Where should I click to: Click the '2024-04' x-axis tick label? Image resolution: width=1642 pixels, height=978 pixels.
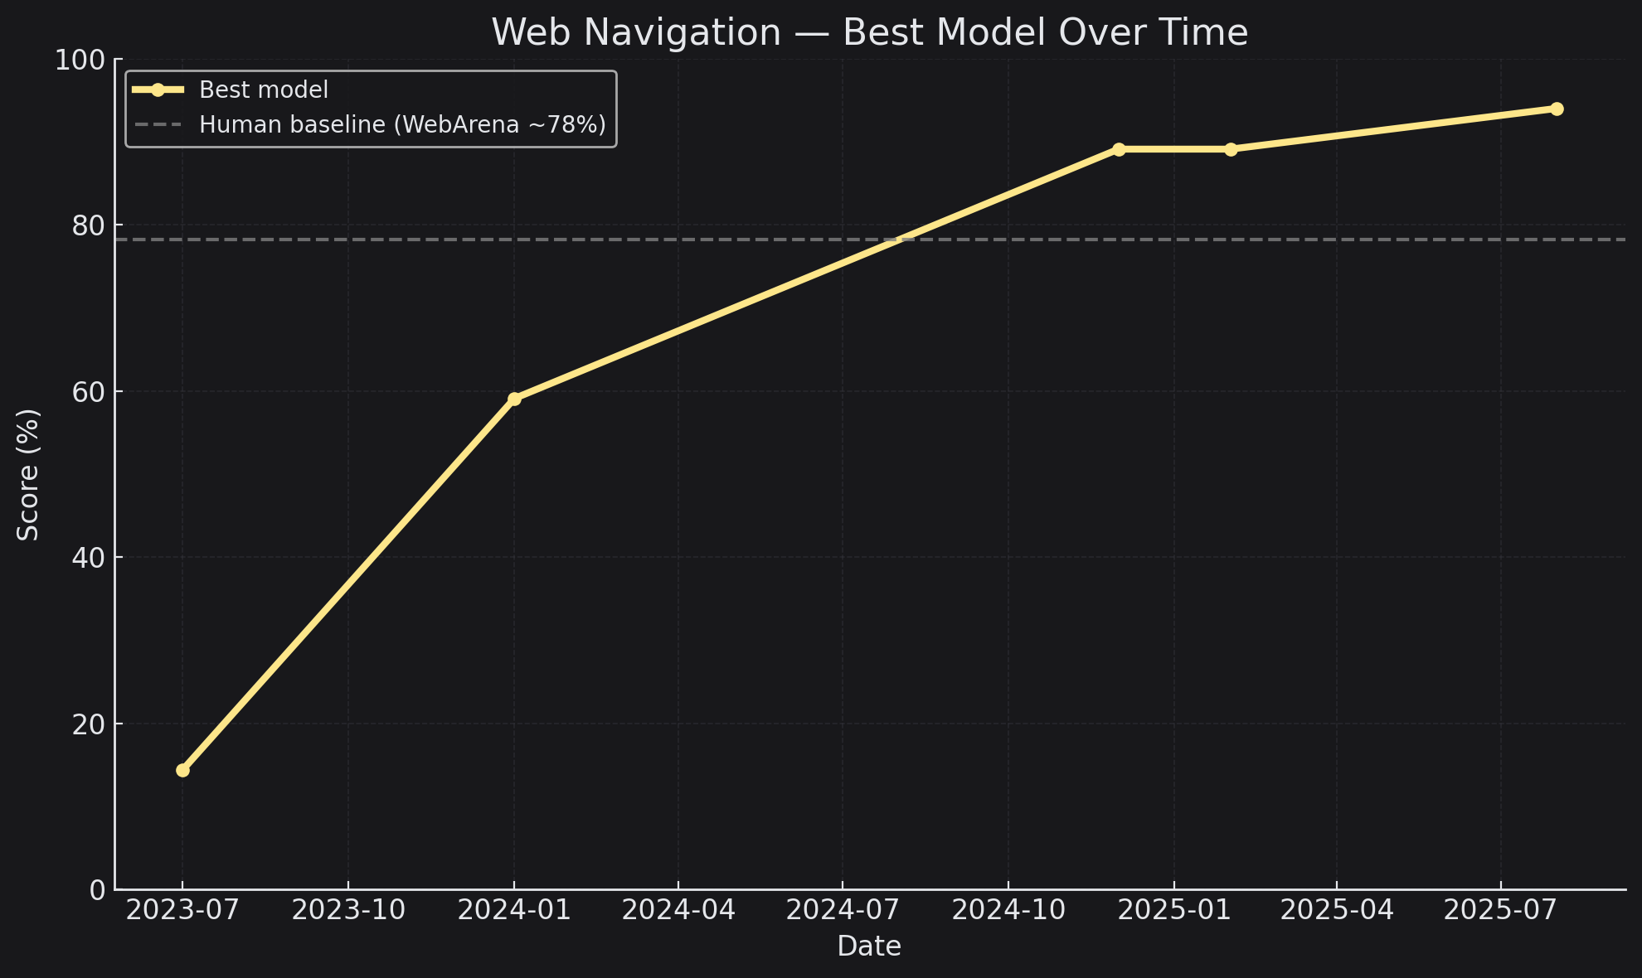(678, 910)
